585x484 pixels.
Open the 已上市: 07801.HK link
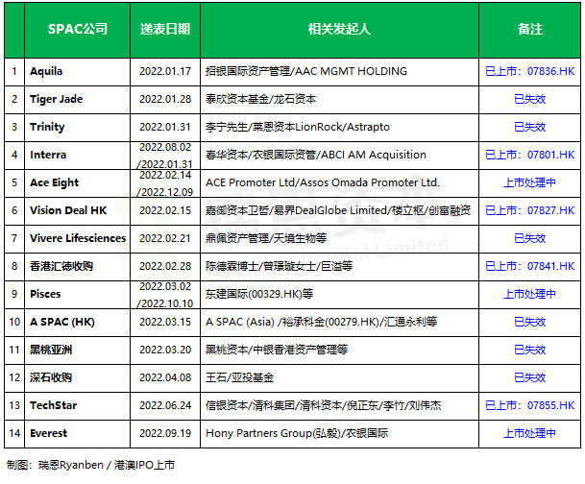[x=530, y=155]
